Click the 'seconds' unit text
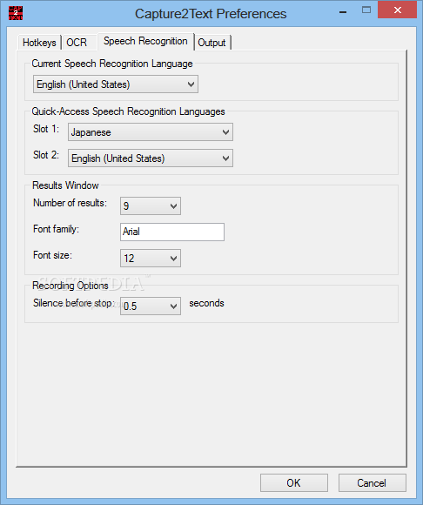Image resolution: width=423 pixels, height=505 pixels. point(206,303)
